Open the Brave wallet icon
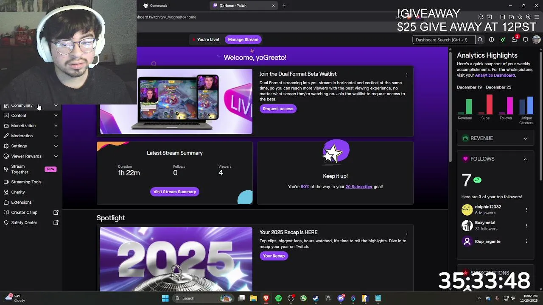This screenshot has width=543, height=305. (x=512, y=17)
